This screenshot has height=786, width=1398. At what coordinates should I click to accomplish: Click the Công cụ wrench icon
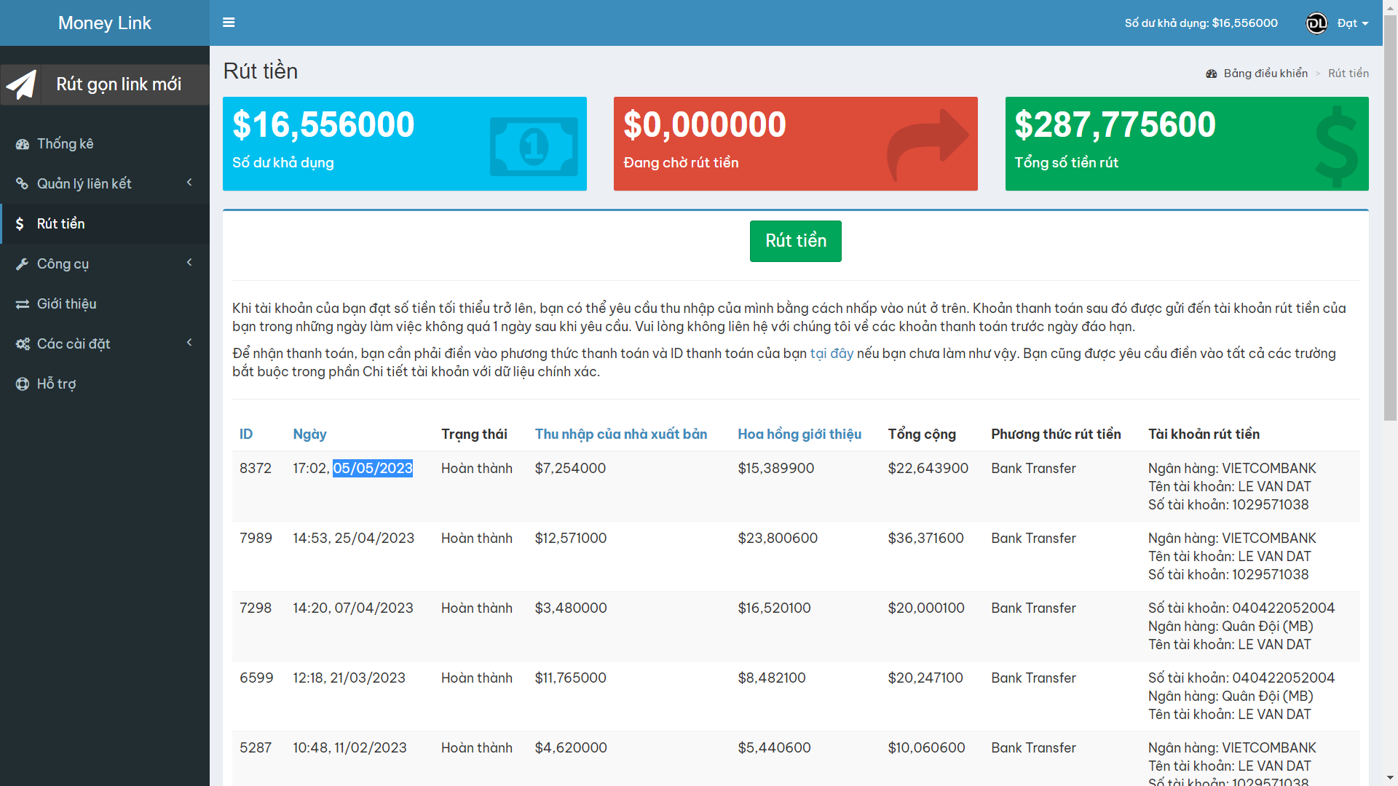click(23, 264)
